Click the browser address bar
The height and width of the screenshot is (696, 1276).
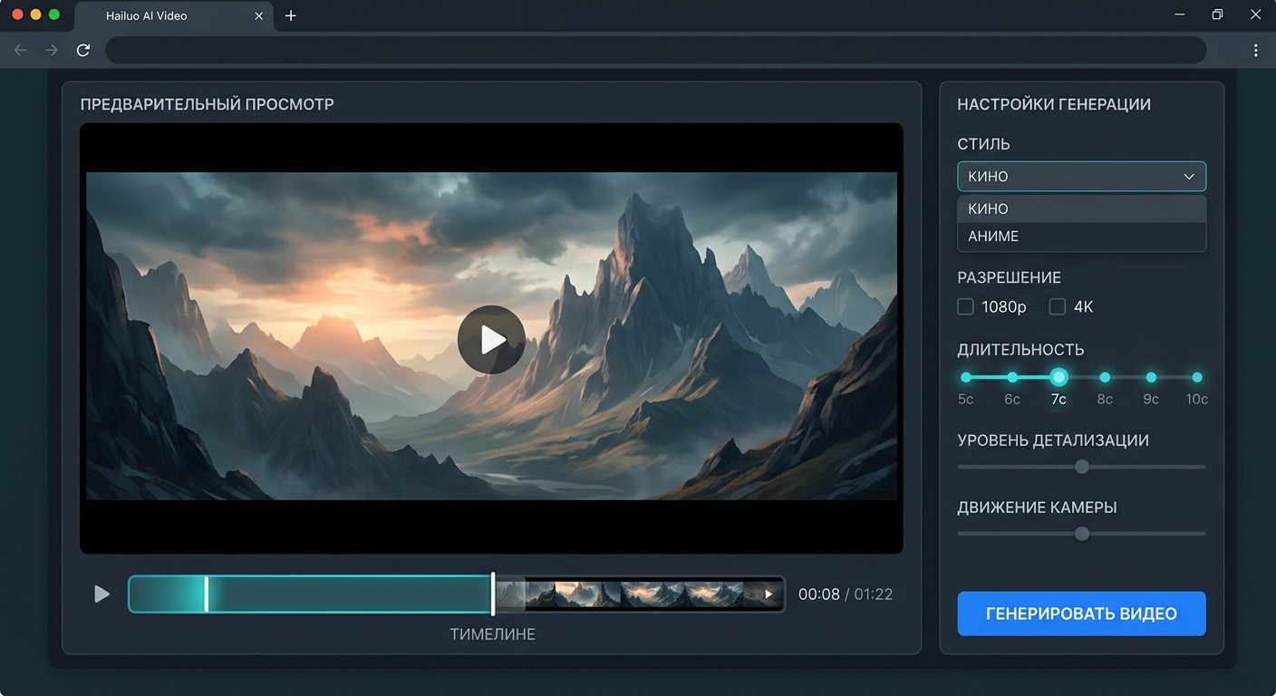coord(655,50)
